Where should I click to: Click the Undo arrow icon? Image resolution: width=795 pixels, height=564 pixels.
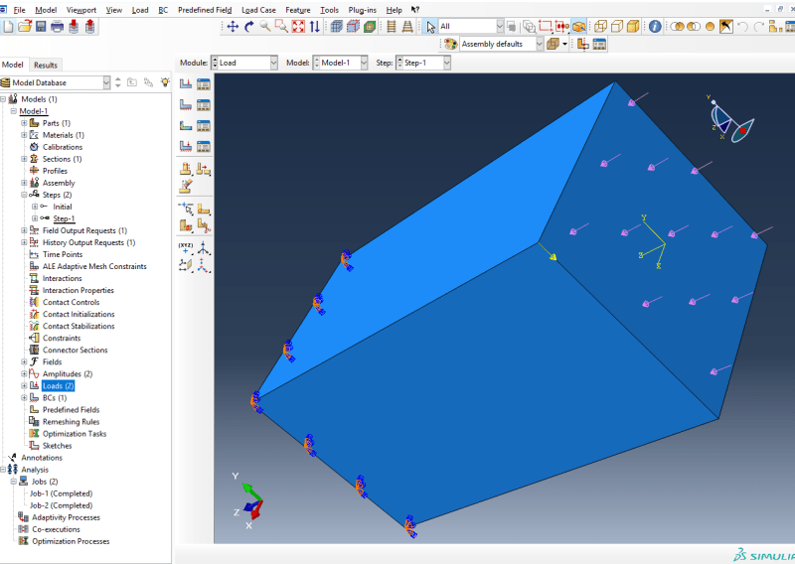tap(742, 27)
